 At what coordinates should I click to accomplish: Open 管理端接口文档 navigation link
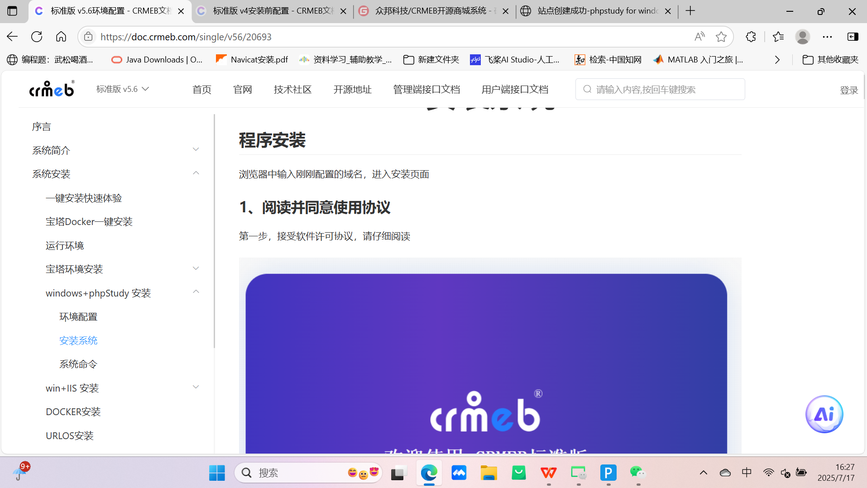click(426, 90)
